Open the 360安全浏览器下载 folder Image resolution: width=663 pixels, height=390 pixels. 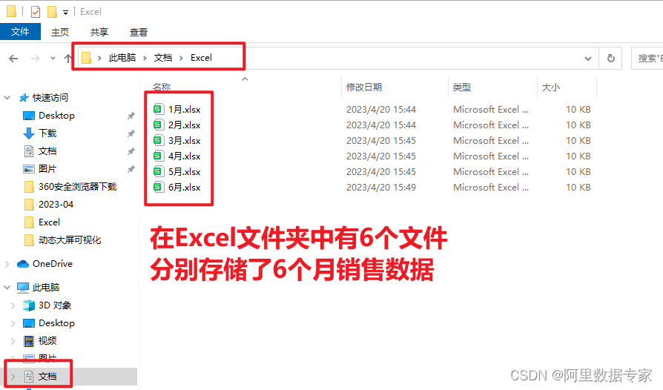[77, 186]
